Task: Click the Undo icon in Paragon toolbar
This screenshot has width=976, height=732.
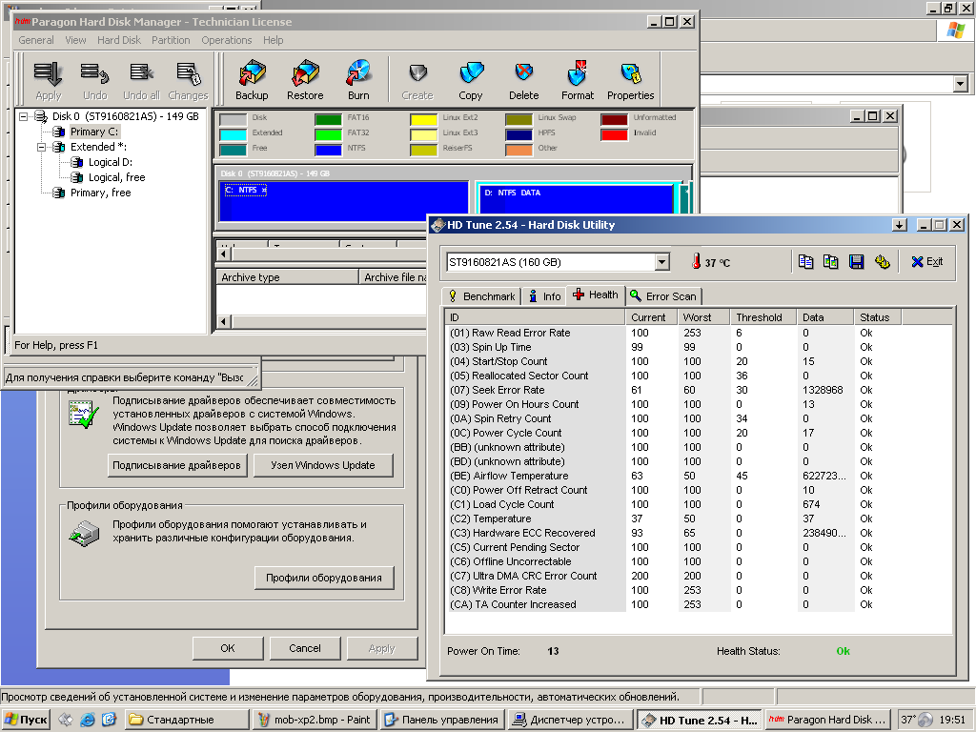Action: point(94,73)
